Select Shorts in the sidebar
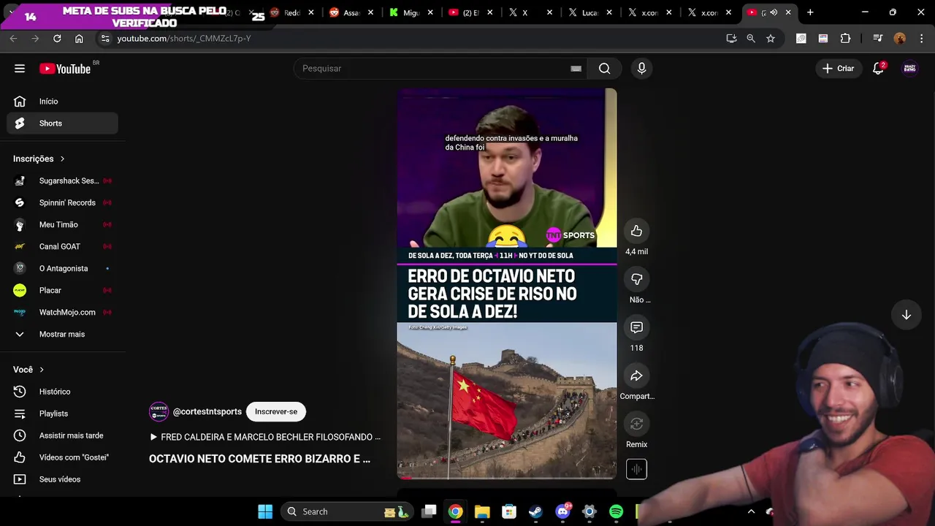Screen dimensions: 935x526 tap(62, 123)
